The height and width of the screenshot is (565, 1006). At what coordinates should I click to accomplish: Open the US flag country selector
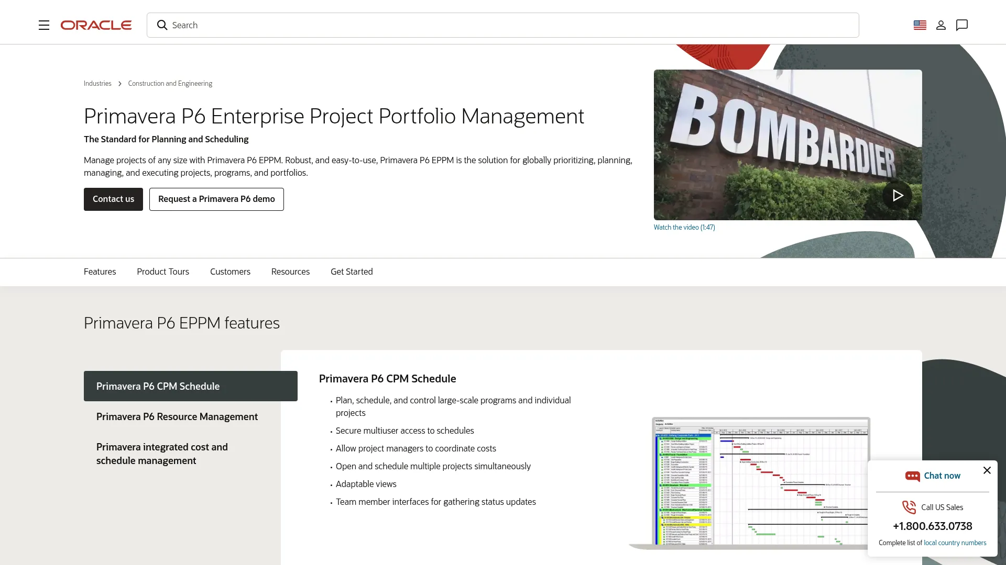920,25
